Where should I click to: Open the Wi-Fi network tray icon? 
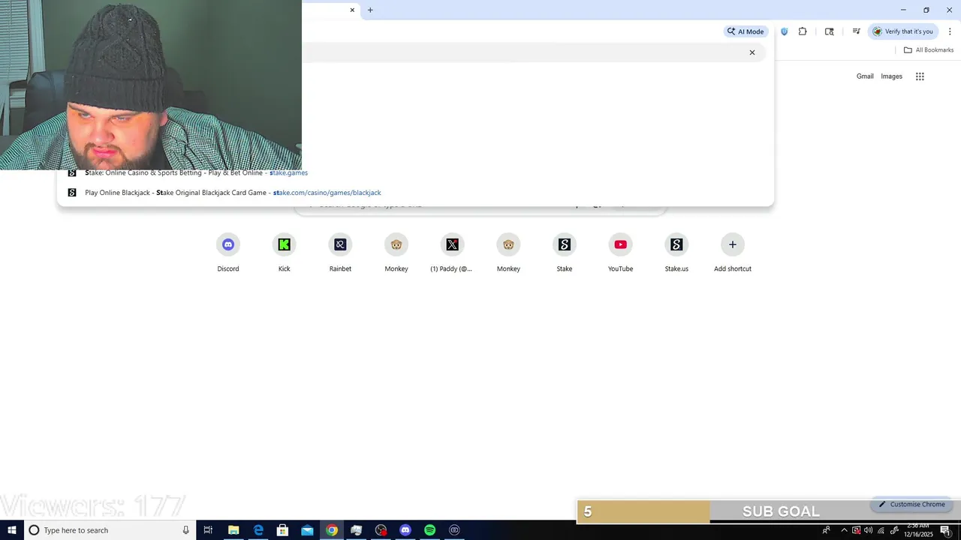881,530
